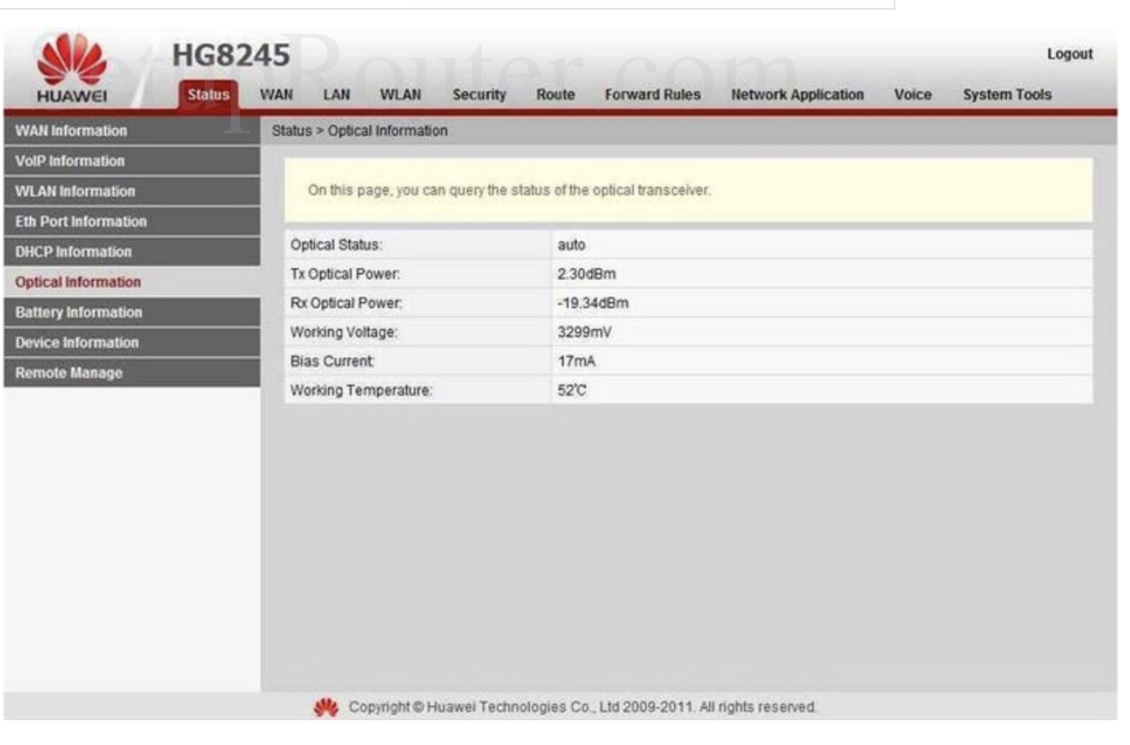Open the Route tab
The height and width of the screenshot is (745, 1130).
click(555, 95)
